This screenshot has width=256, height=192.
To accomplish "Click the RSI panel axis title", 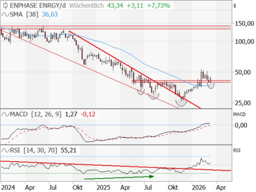I will click(237, 150).
